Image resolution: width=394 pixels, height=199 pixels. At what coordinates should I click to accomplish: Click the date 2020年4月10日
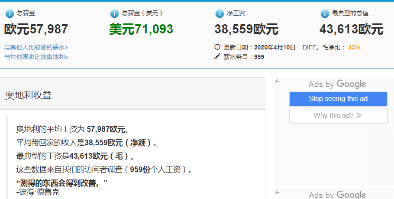click(275, 47)
